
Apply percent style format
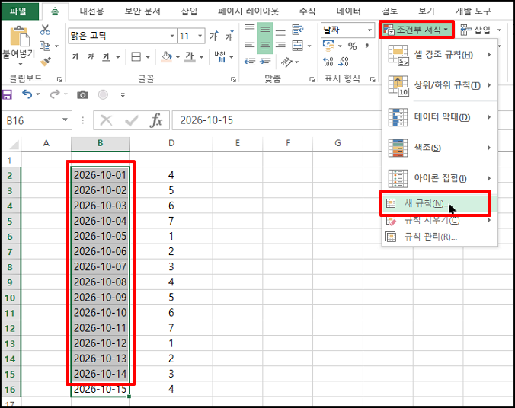tap(353, 46)
